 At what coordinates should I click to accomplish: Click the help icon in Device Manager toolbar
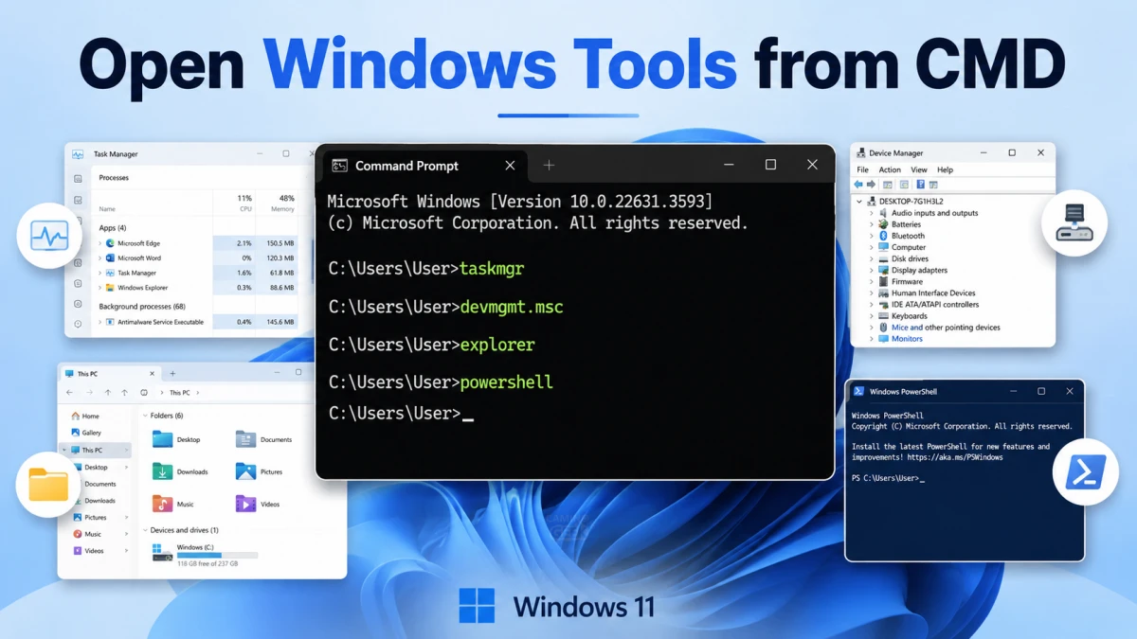tap(920, 185)
